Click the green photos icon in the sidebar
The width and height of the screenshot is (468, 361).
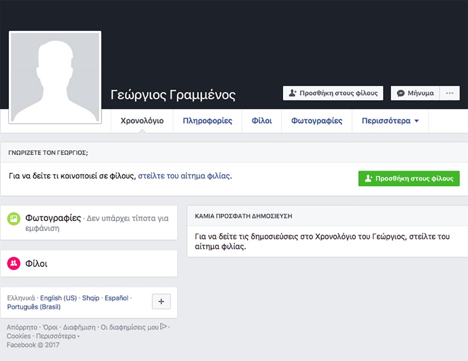14,219
